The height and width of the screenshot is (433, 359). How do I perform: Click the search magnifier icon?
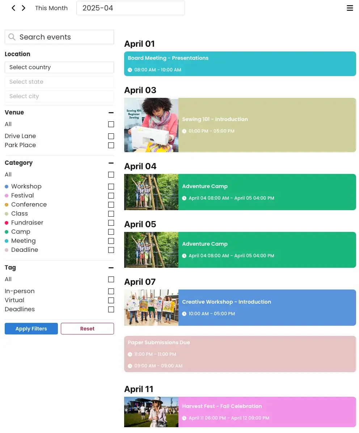[12, 37]
